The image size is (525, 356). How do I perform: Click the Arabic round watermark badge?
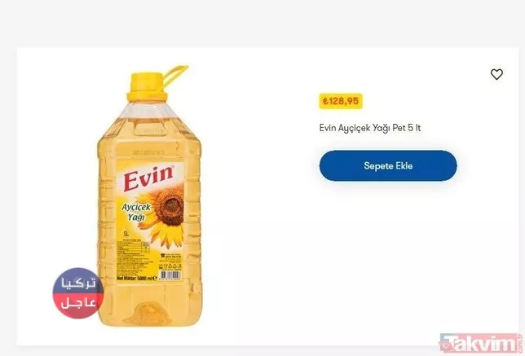point(78,293)
